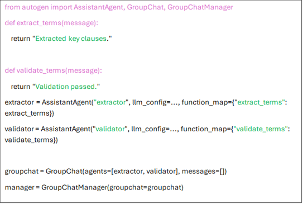Click the word 'GroupChatManager' in import line

(200, 7)
